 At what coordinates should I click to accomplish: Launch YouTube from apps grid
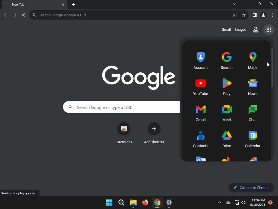pyautogui.click(x=201, y=87)
